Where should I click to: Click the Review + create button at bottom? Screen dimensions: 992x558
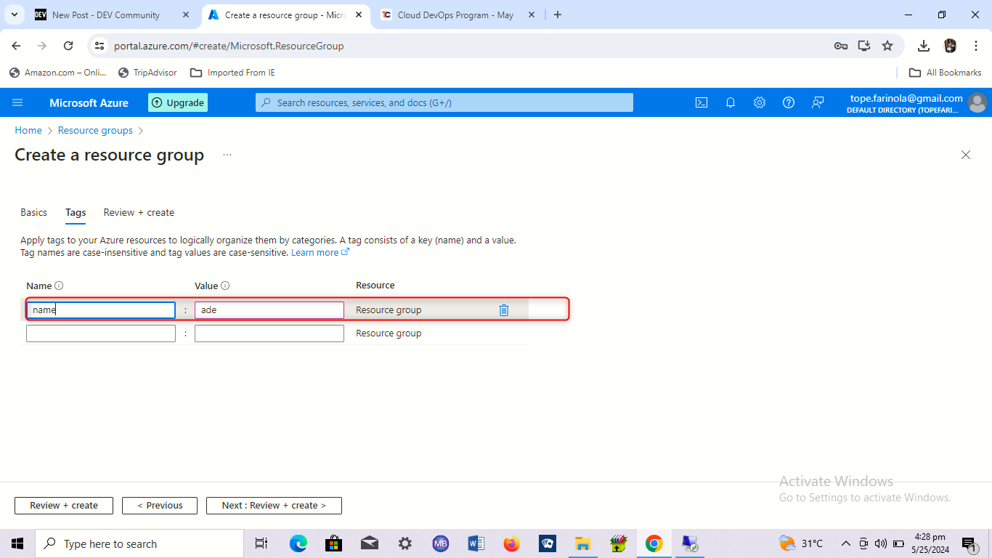pyautogui.click(x=64, y=506)
